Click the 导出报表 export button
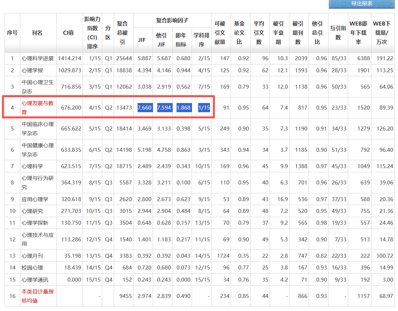 coord(362,4)
